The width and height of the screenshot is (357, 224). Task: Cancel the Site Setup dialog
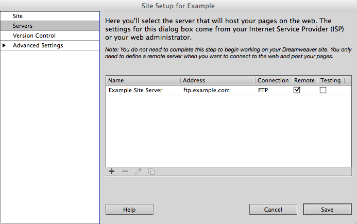tap(273, 210)
